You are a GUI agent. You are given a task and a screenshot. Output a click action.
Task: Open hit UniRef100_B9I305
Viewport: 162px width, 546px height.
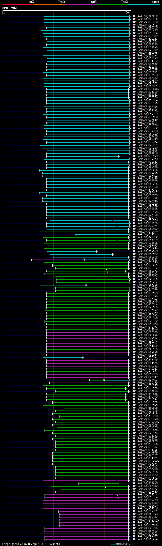point(145,27)
